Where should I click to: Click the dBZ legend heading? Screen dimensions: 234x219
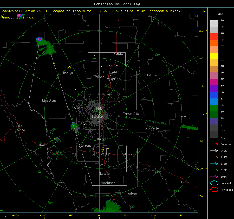220,14
